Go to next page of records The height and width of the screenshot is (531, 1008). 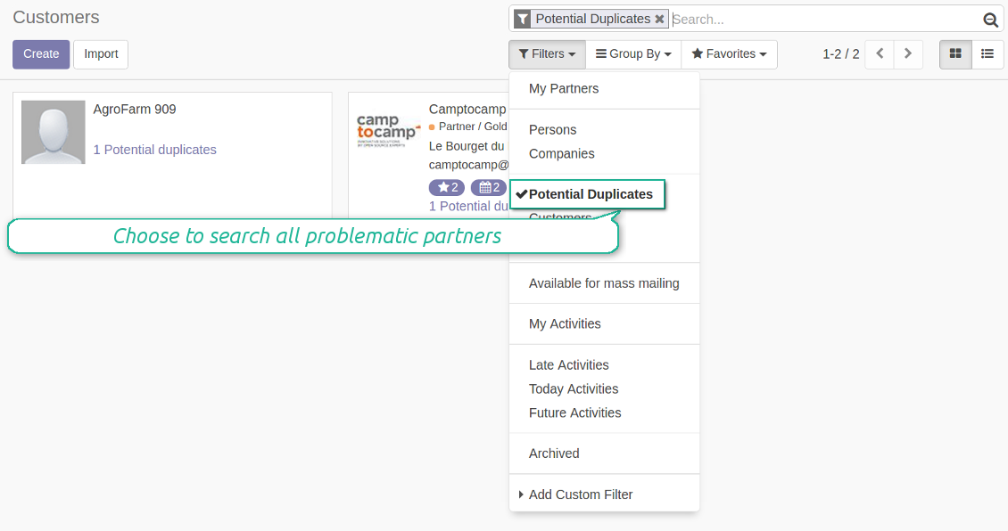click(x=908, y=54)
